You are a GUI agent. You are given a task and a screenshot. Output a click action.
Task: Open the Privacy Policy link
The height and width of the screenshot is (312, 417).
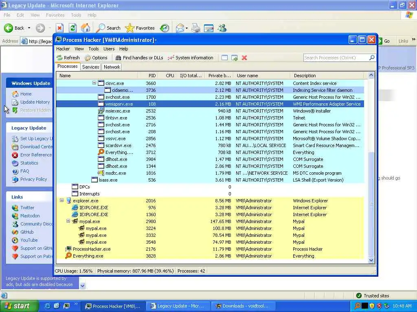[33, 179]
